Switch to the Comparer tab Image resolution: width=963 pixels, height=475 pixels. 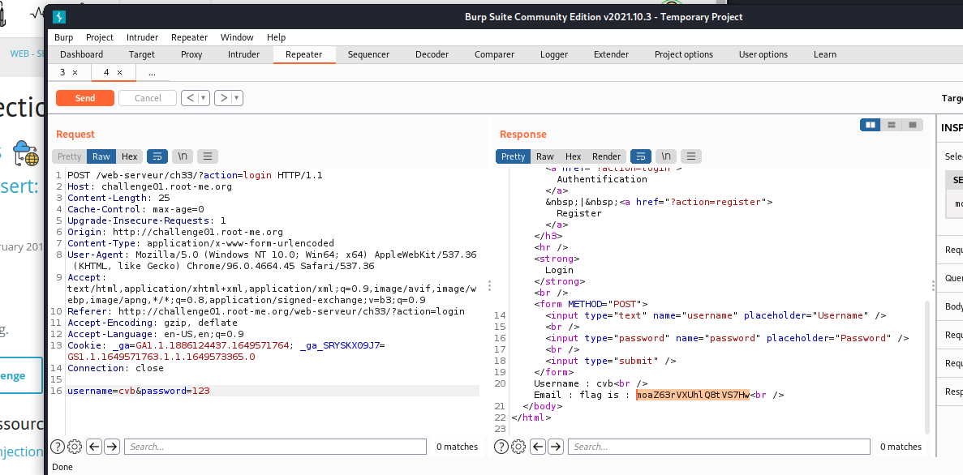coord(494,54)
